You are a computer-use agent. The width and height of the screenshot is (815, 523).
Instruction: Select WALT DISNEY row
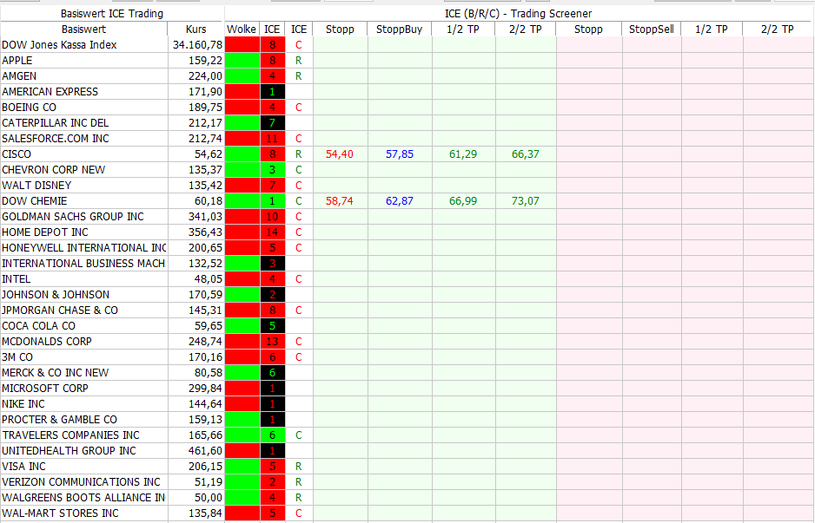[x=36, y=186]
